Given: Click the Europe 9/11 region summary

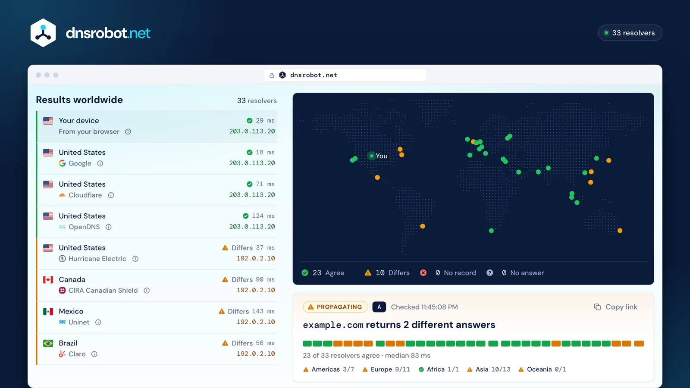Looking at the screenshot, I should click(x=386, y=369).
